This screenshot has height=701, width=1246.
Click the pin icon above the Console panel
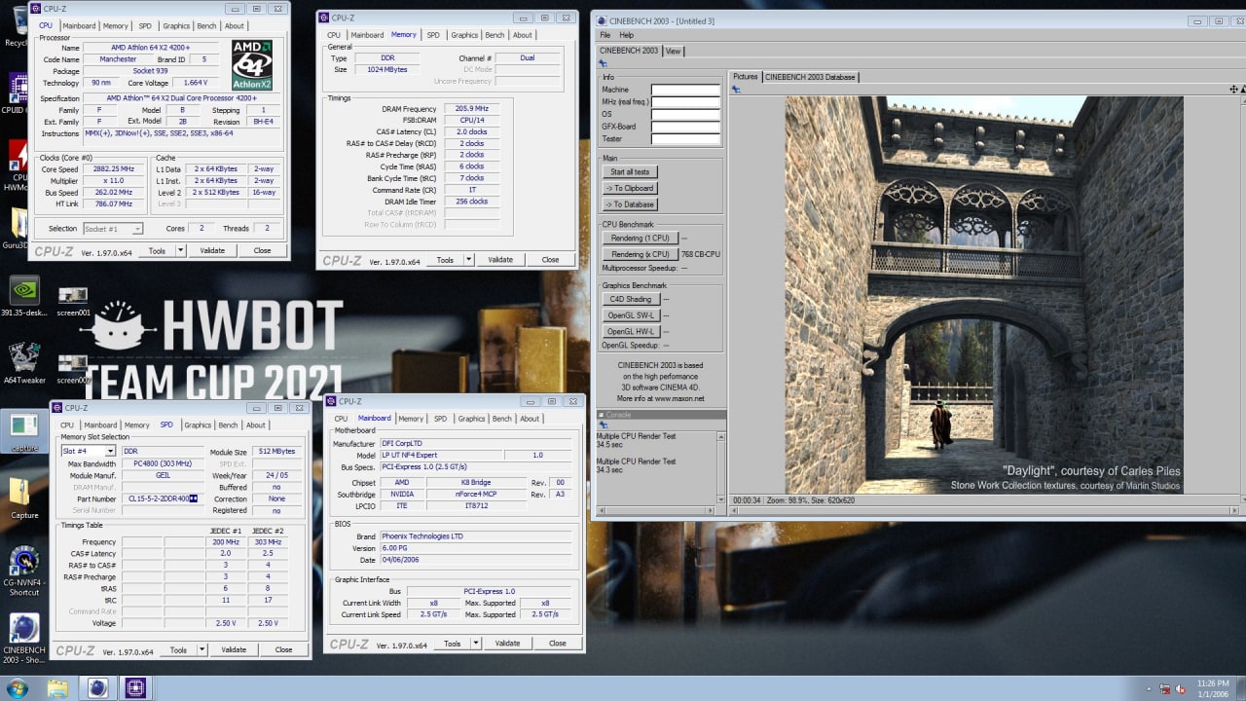point(602,424)
